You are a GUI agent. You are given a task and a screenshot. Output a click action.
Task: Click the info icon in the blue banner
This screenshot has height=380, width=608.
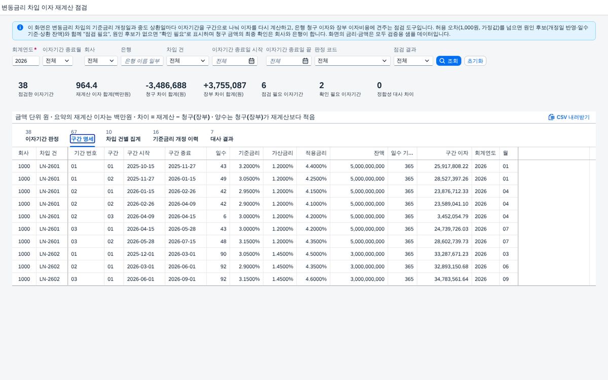point(20,27)
